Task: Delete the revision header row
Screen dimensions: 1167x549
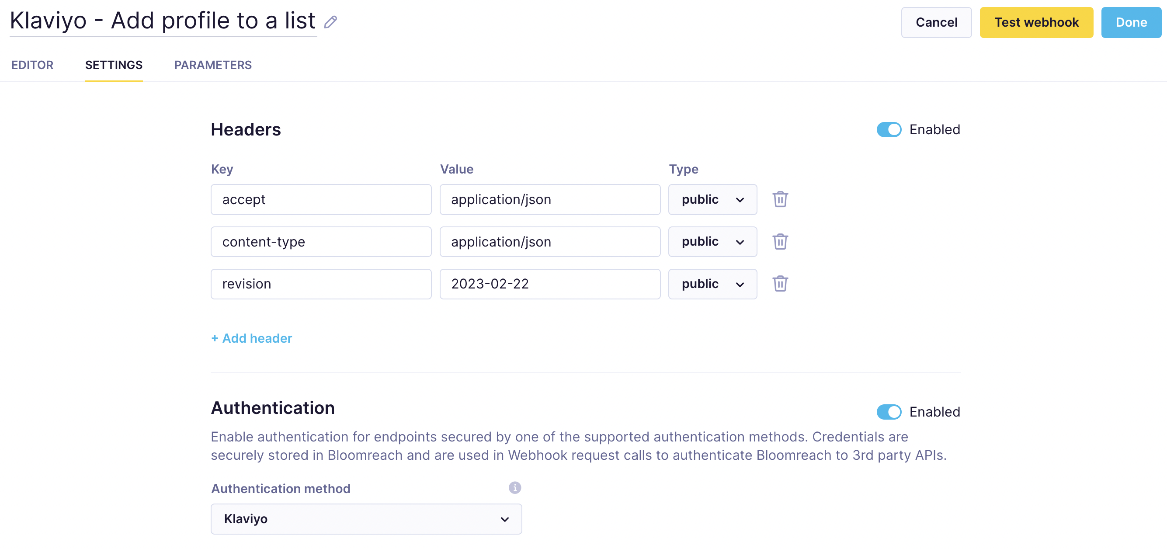Action: point(780,284)
